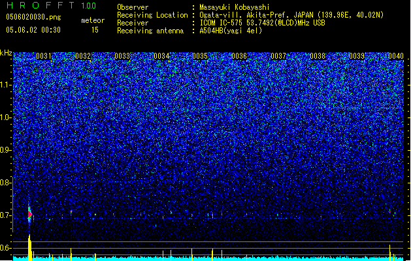Click the 0031 time marker

pos(44,56)
